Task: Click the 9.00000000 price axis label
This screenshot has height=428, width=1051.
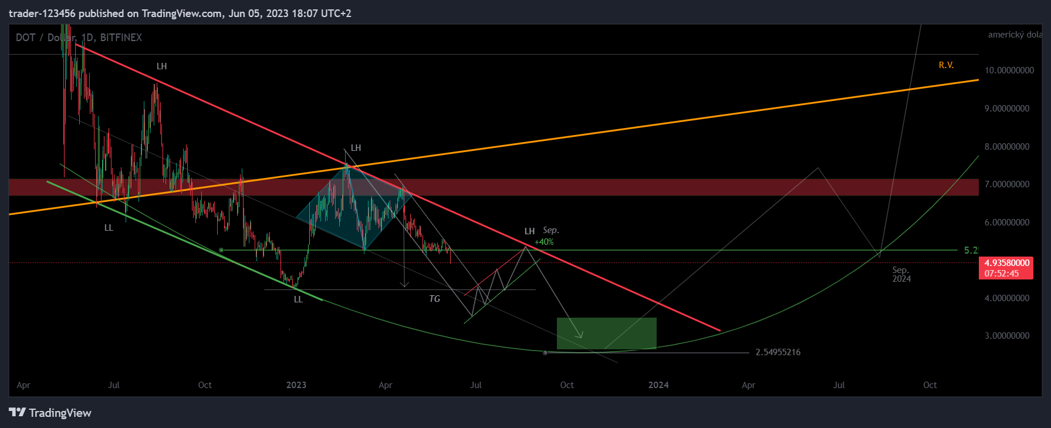Action: (x=1007, y=109)
